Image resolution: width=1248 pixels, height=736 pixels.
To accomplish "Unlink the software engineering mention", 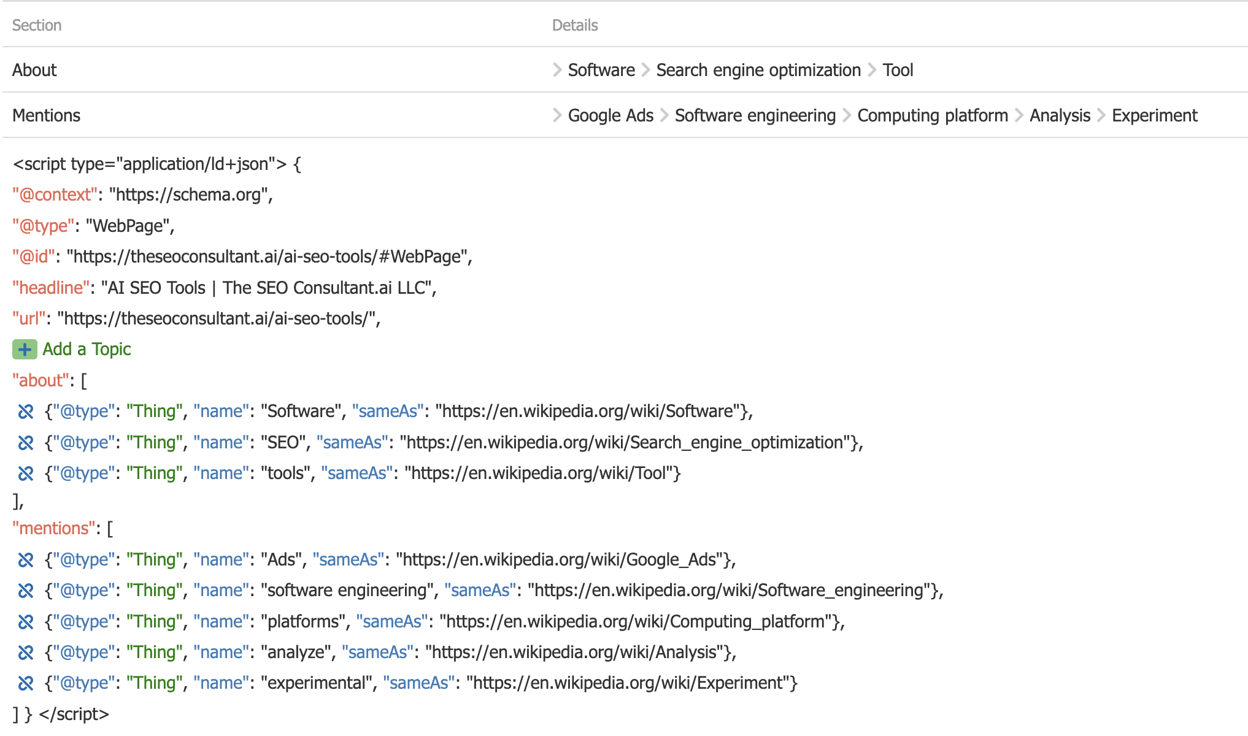I will pos(25,590).
